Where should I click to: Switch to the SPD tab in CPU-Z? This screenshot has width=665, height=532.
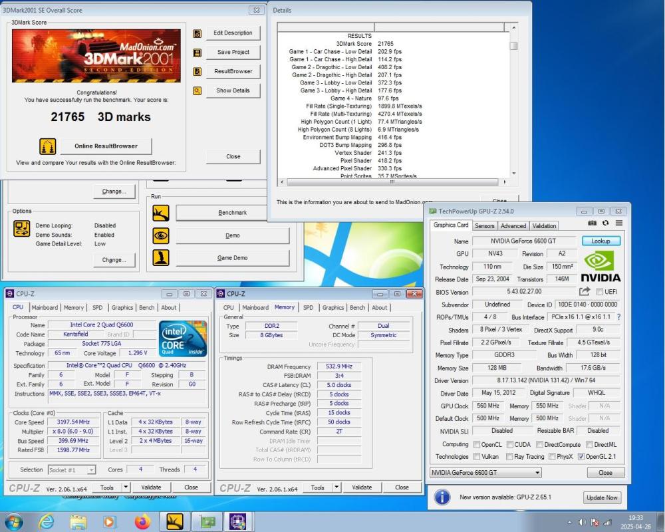pos(98,307)
